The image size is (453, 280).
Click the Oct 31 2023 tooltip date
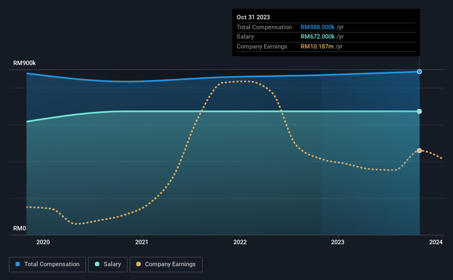253,17
